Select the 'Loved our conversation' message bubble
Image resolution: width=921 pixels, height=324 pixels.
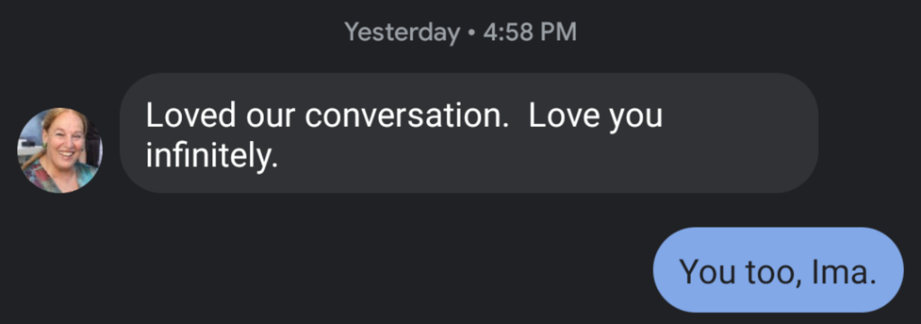(469, 133)
